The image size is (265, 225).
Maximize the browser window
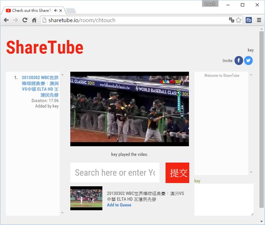click(243, 5)
